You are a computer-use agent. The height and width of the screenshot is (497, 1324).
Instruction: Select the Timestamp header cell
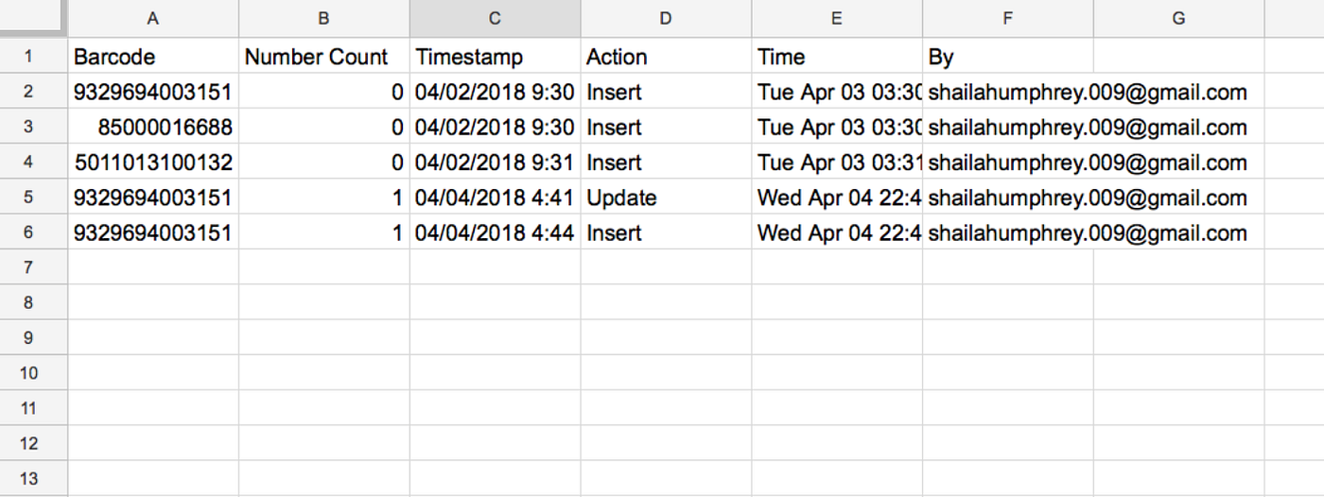coord(495,57)
